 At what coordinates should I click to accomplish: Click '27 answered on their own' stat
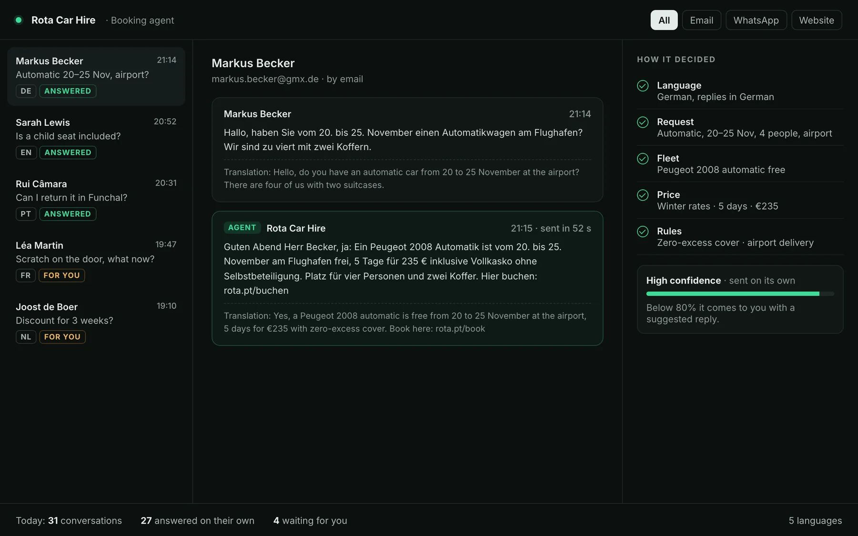tap(197, 521)
